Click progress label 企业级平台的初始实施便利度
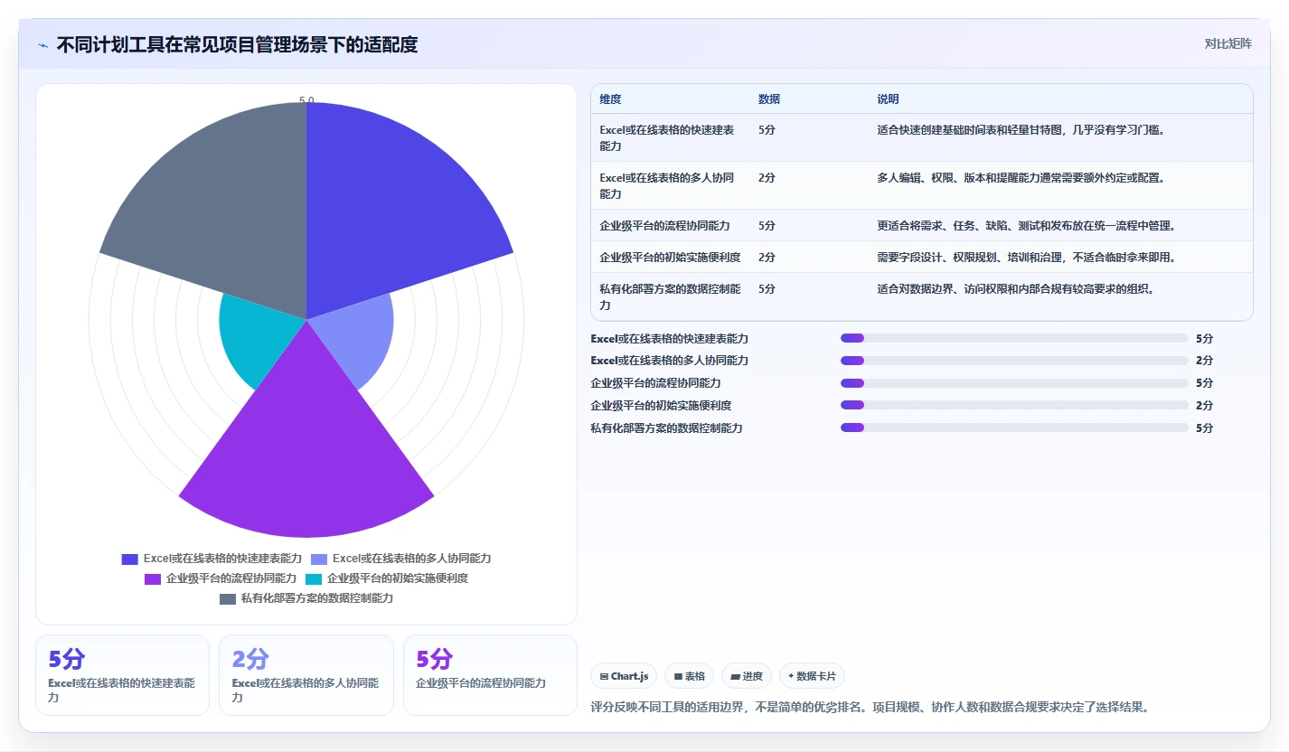The height and width of the screenshot is (752, 1289). coord(661,405)
